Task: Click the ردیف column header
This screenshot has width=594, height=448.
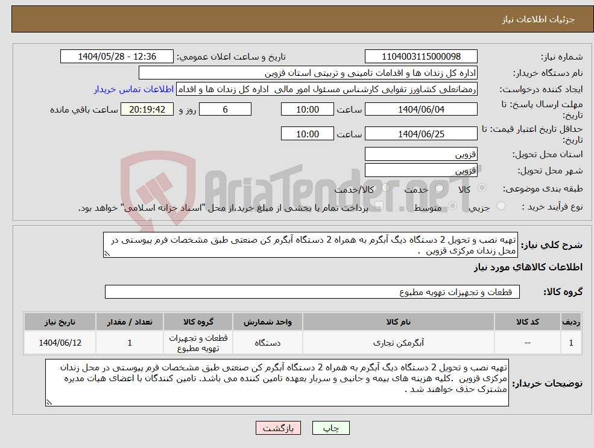Action: [571, 322]
